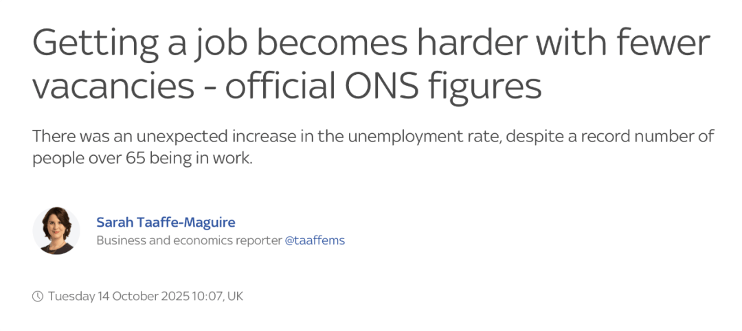This screenshot has width=742, height=331.
Task: Click the word "harder" in the headline
Action: (468, 43)
